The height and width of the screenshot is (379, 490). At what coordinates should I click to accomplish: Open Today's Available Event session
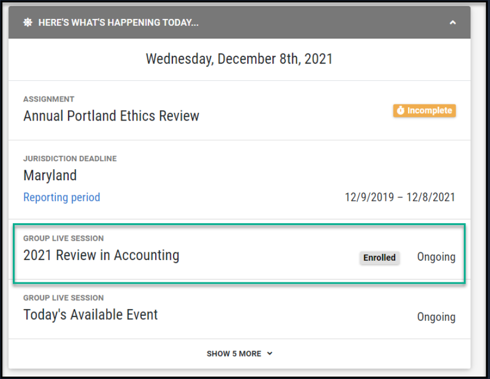(x=90, y=315)
